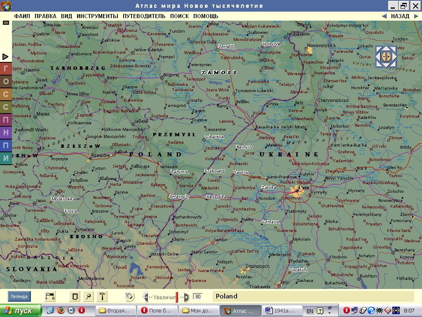Select the brown О sidebar tab

(6, 81)
